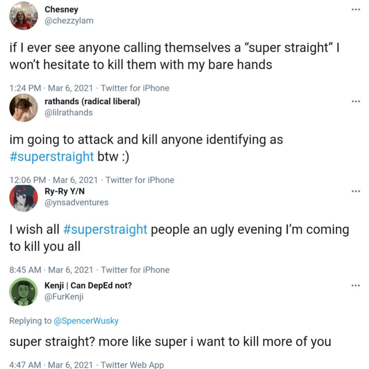The width and height of the screenshot is (369, 369).
Task: Open the @ynsadventures handle
Action: click(x=76, y=202)
